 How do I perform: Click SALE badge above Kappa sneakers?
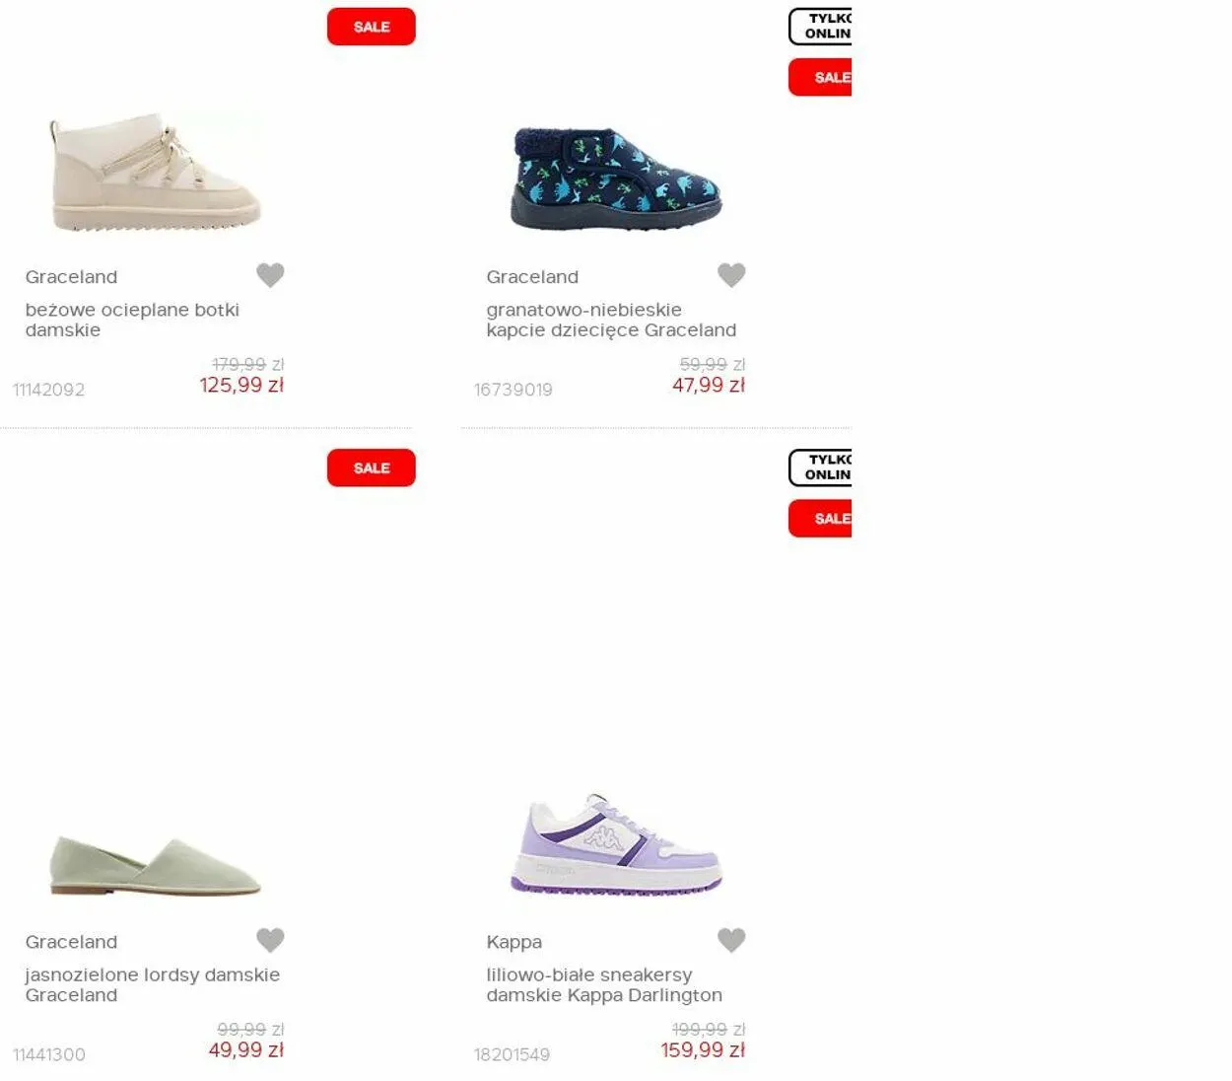pyautogui.click(x=820, y=518)
